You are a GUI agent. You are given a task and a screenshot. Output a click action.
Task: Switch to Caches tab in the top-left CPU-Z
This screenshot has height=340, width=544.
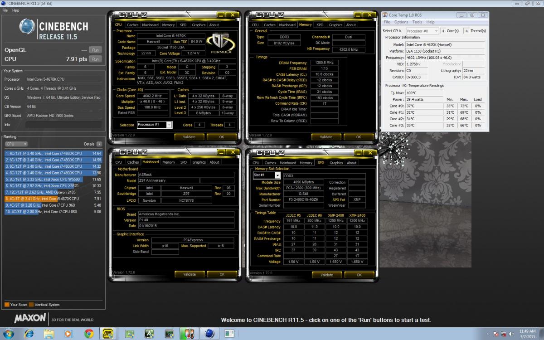pos(133,25)
